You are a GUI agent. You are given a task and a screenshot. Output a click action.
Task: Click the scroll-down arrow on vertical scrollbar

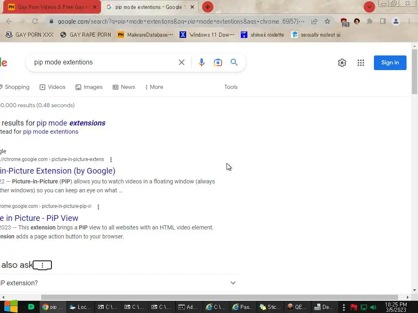[415, 290]
